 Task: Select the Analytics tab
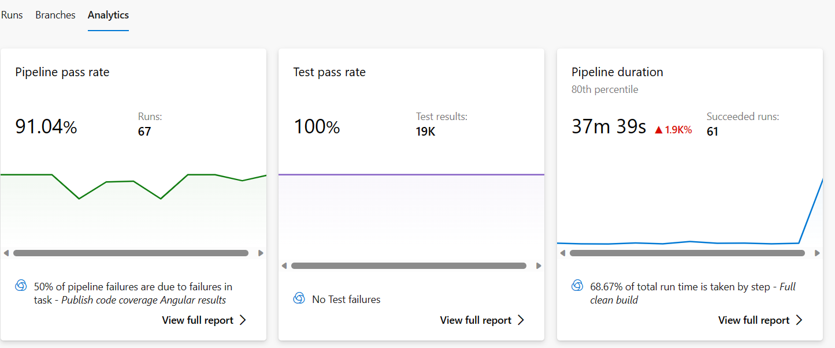click(x=108, y=14)
